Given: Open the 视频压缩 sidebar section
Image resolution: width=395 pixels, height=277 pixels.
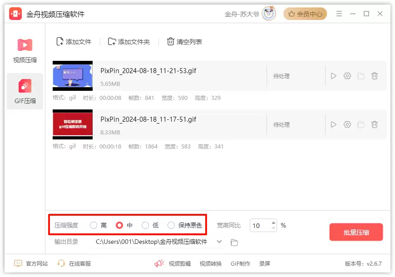Looking at the screenshot, I should pyautogui.click(x=25, y=51).
